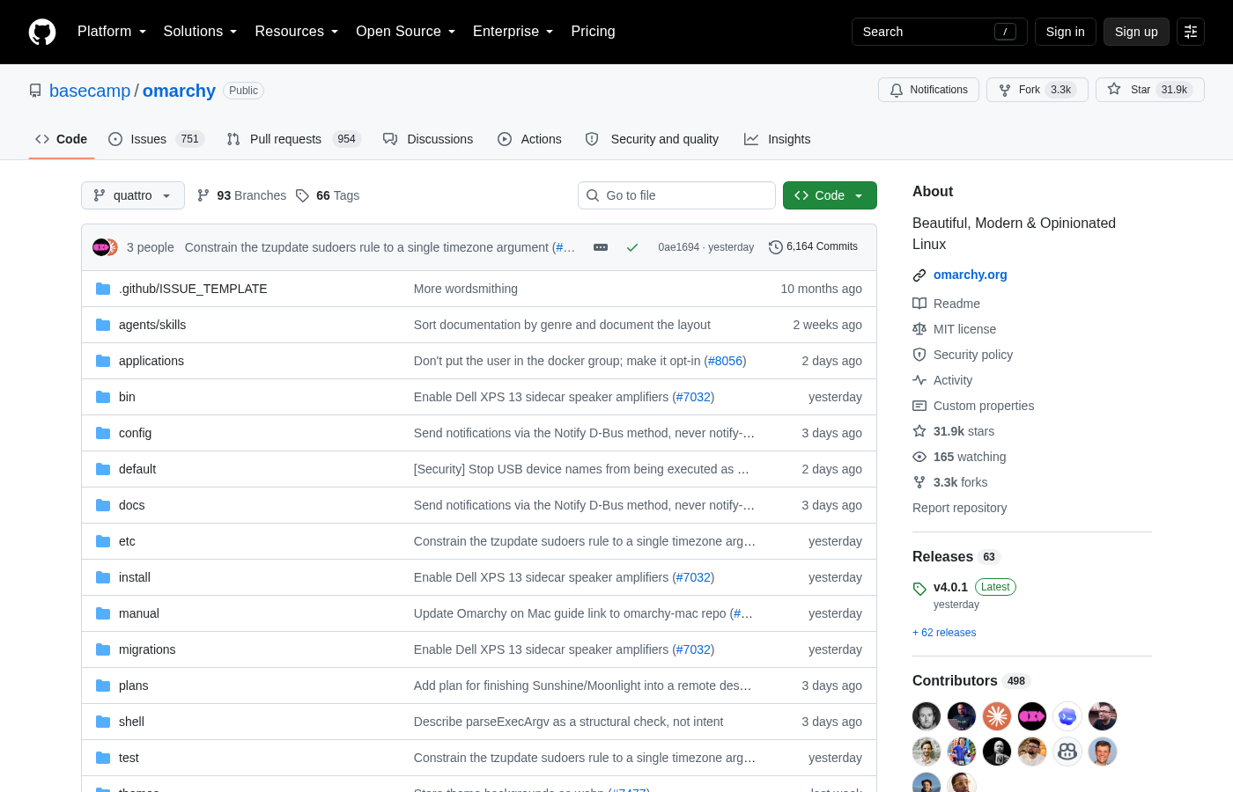Screen dimensions: 1233x792
Task: Open the Pull requests tab
Action: [294, 139]
